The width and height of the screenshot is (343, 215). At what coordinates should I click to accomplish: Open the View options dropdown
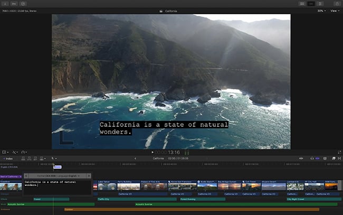pos(335,11)
